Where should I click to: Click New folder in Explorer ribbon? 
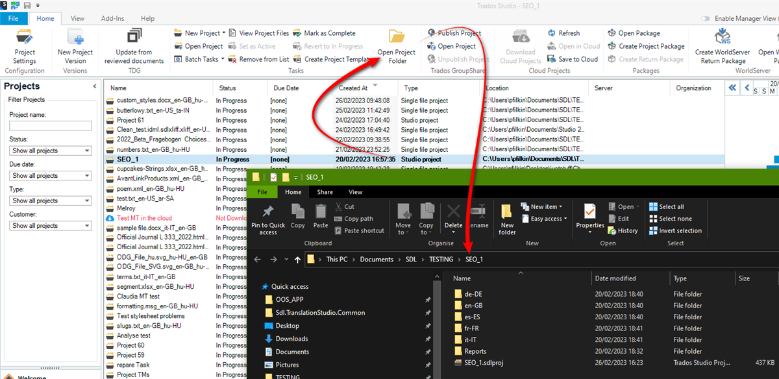[x=508, y=219]
